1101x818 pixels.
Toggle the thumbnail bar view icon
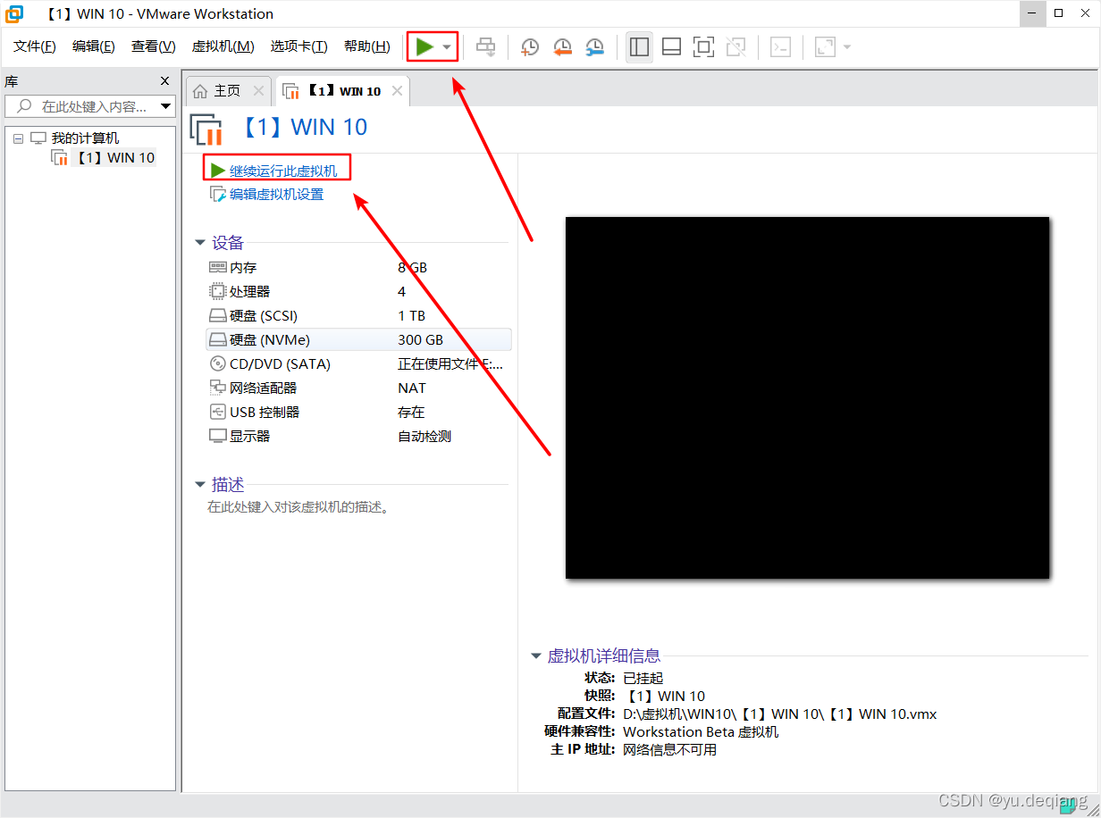coord(671,47)
